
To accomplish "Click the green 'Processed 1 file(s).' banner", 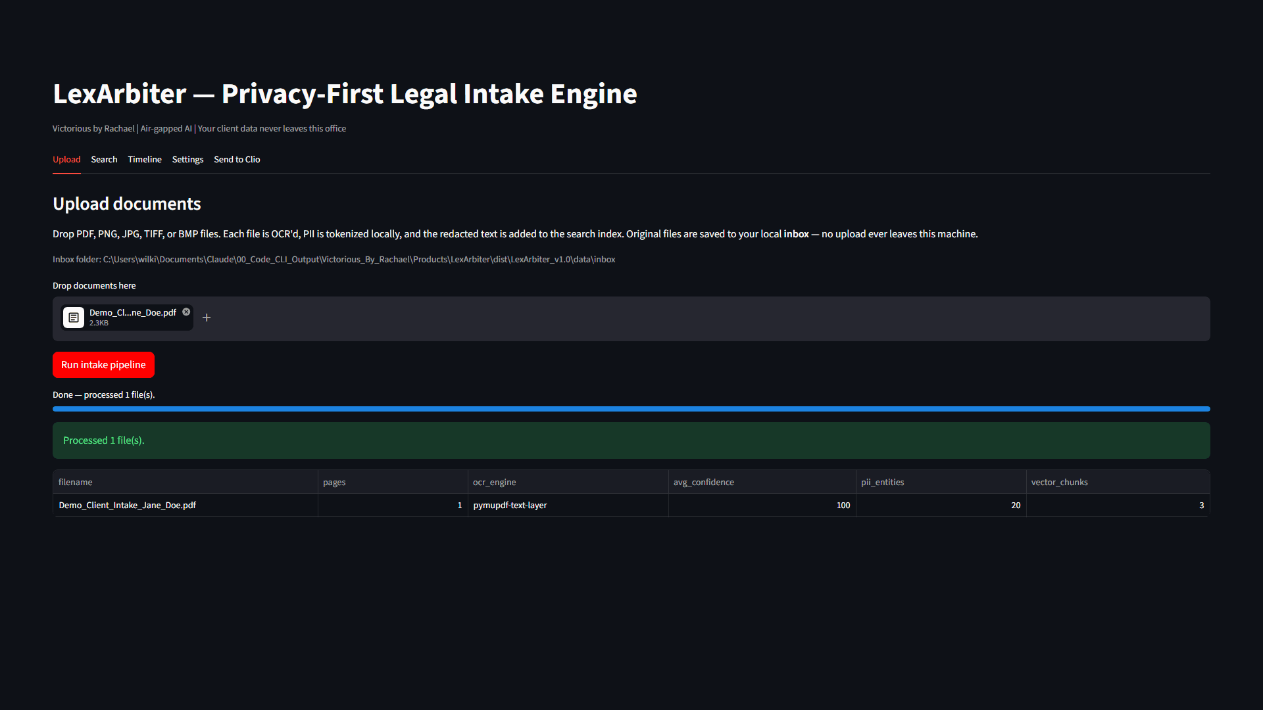I will pyautogui.click(x=631, y=440).
